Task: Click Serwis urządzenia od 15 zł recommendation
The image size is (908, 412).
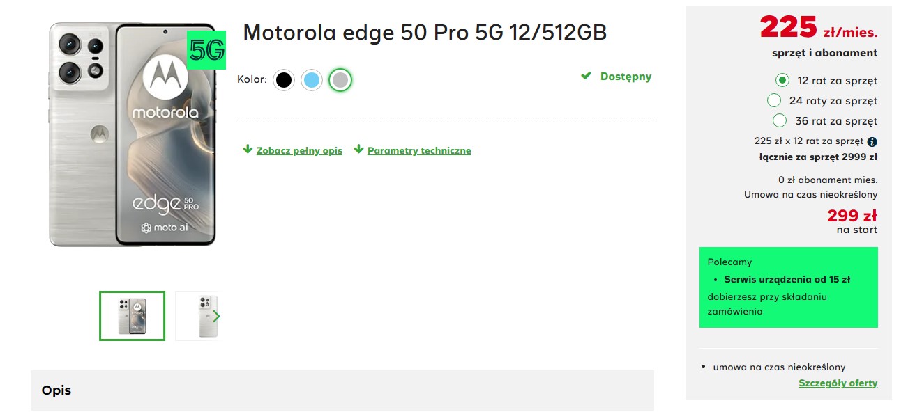Action: pyautogui.click(x=787, y=279)
